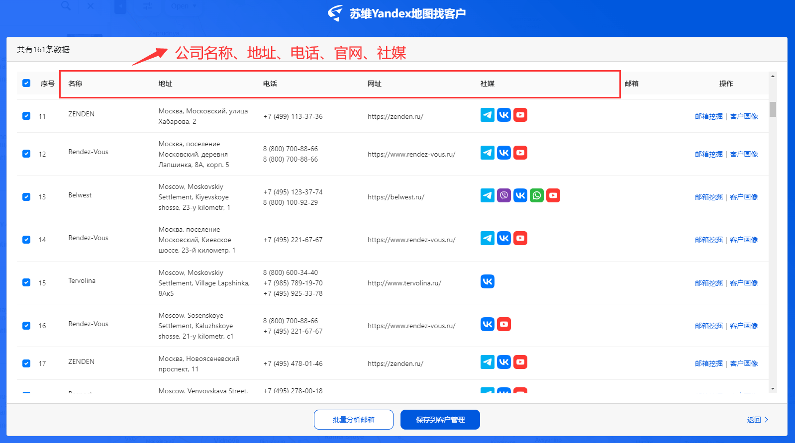Click the bird logo beside the title

click(335, 13)
